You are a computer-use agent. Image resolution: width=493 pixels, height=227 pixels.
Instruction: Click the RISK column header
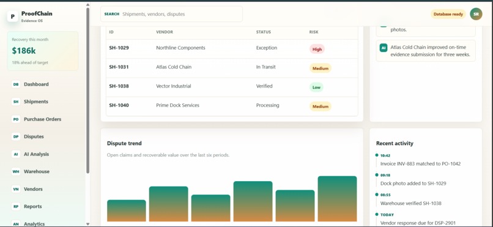point(314,32)
